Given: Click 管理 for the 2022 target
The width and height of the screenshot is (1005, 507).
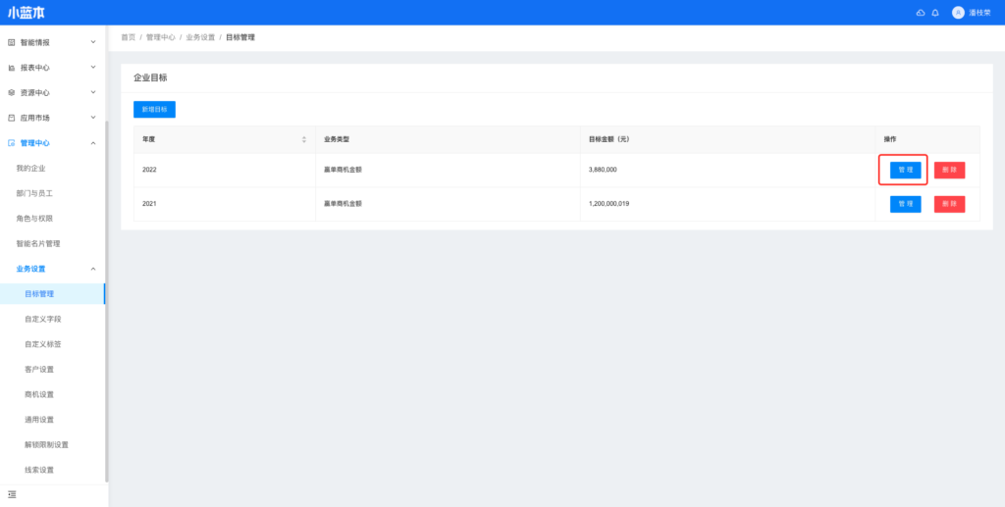Looking at the screenshot, I should pyautogui.click(x=905, y=170).
